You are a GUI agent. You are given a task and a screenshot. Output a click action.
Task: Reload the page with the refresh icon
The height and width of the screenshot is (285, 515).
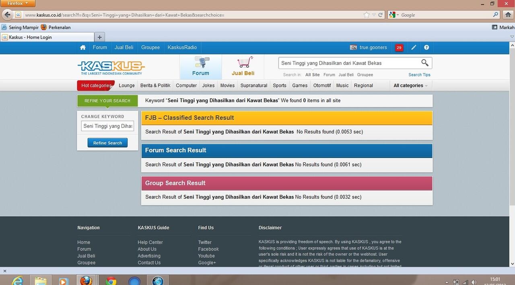coord(381,15)
